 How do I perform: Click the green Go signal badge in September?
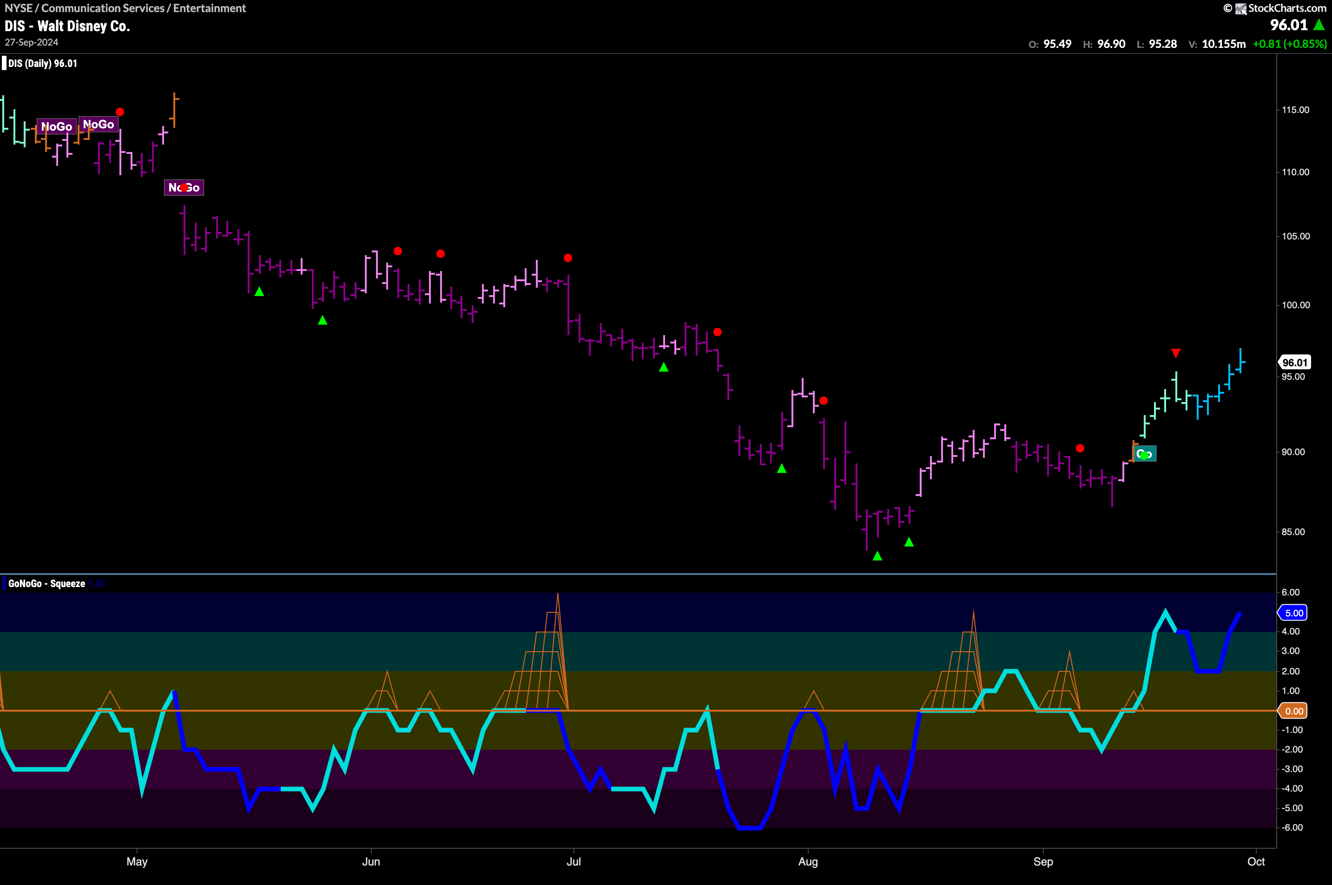point(1144,455)
